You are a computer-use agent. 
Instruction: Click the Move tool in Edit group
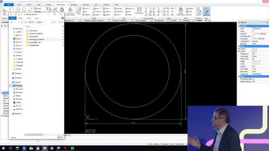117,15
